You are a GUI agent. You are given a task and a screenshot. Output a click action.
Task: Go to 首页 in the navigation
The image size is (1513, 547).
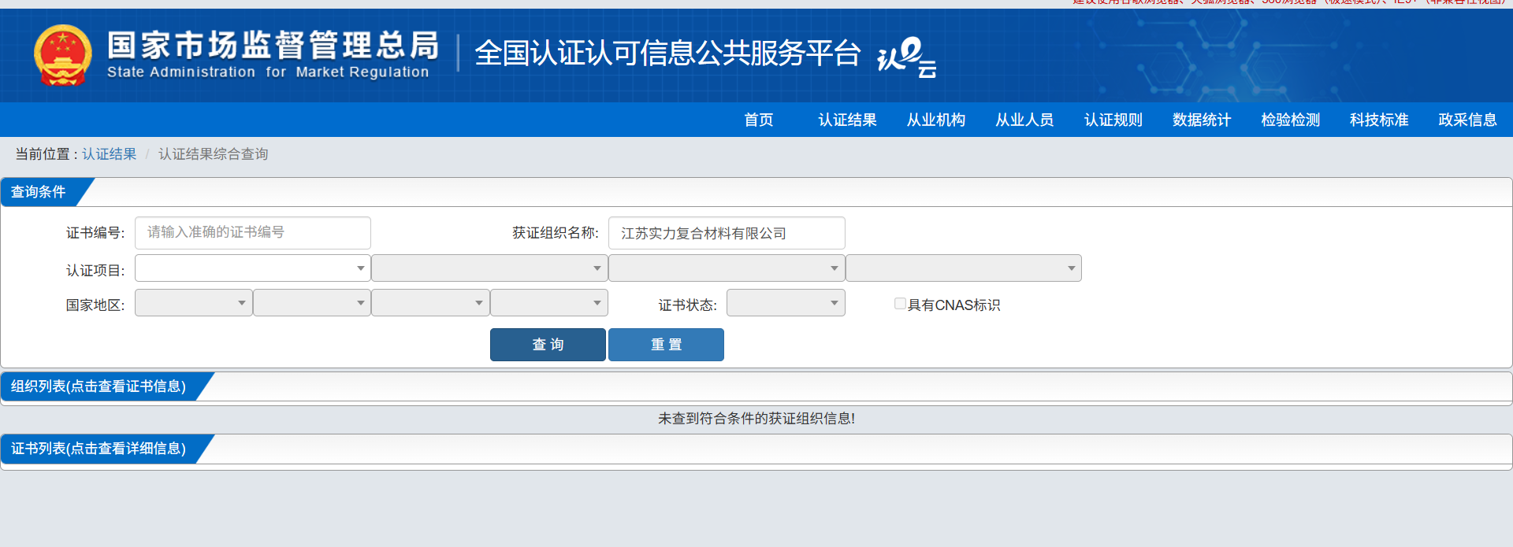[759, 120]
